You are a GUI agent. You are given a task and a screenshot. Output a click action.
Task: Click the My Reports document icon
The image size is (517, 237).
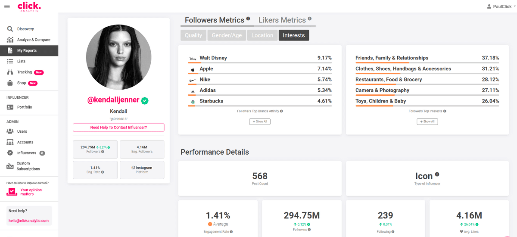(x=10, y=50)
